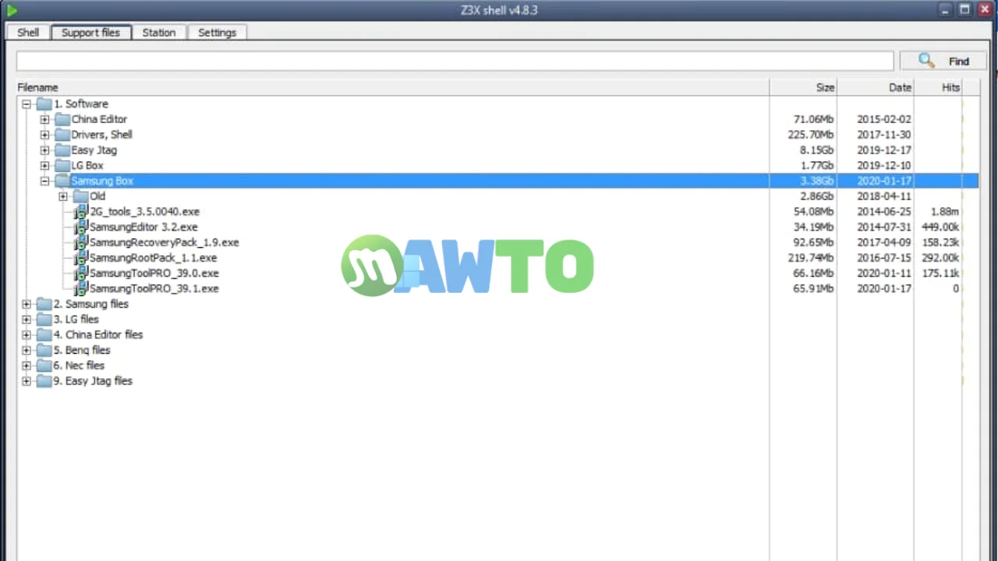Viewport: 998px width, 561px height.
Task: Switch to the Station tab
Action: pyautogui.click(x=159, y=33)
